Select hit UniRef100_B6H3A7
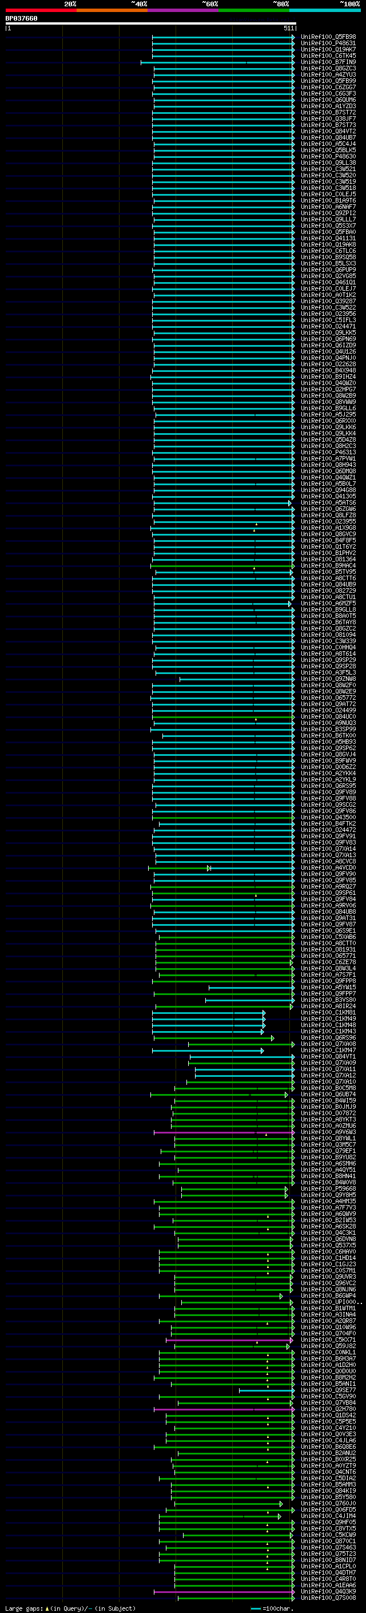This screenshot has height=1613, width=366. point(328,1359)
